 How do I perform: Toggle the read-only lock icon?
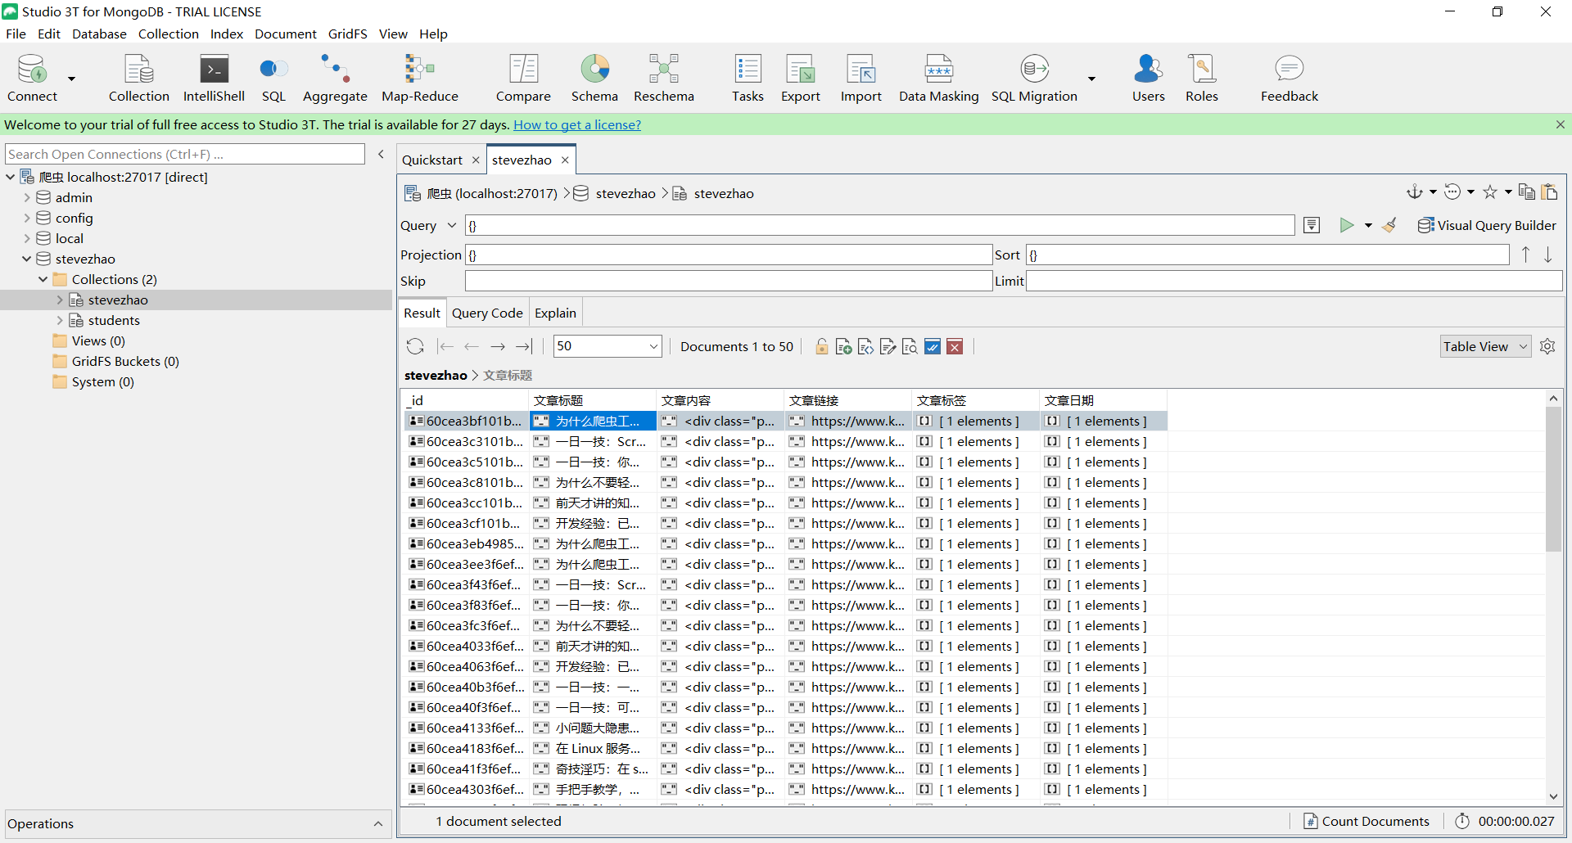click(x=821, y=347)
